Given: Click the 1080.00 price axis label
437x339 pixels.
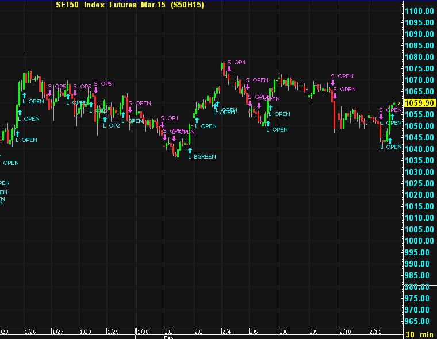Looking at the screenshot, I should click(419, 57).
